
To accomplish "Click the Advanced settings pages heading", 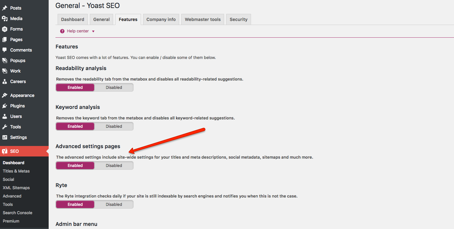I will (88, 146).
